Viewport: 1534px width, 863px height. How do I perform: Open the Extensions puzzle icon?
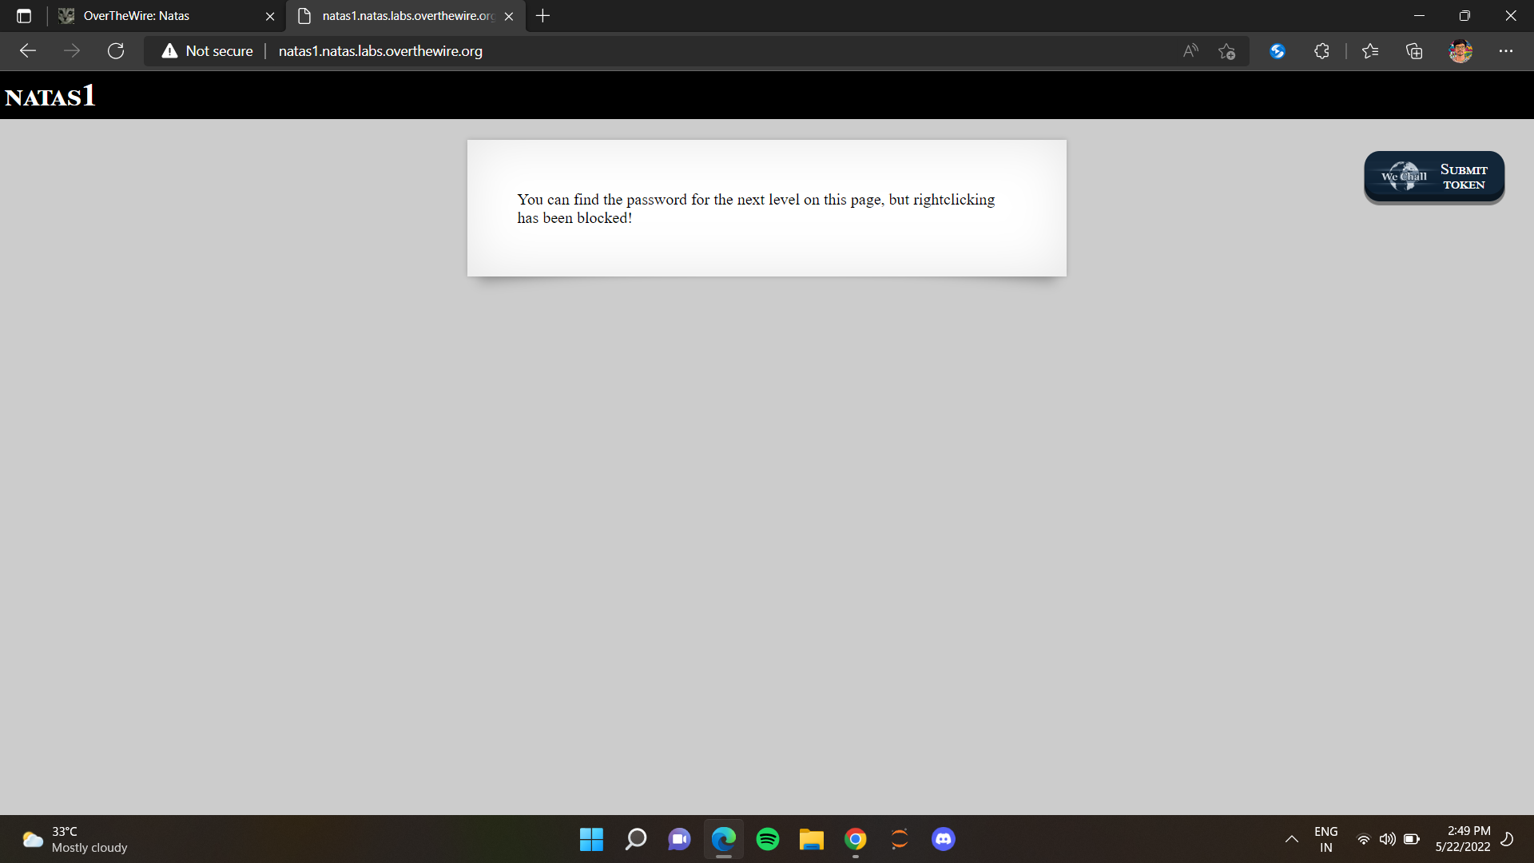click(1321, 51)
